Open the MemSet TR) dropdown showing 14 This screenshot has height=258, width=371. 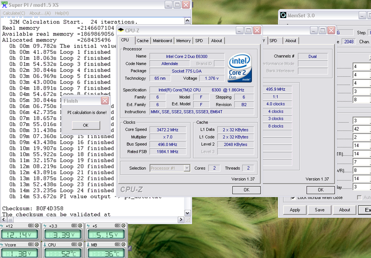pyautogui.click(x=362, y=154)
